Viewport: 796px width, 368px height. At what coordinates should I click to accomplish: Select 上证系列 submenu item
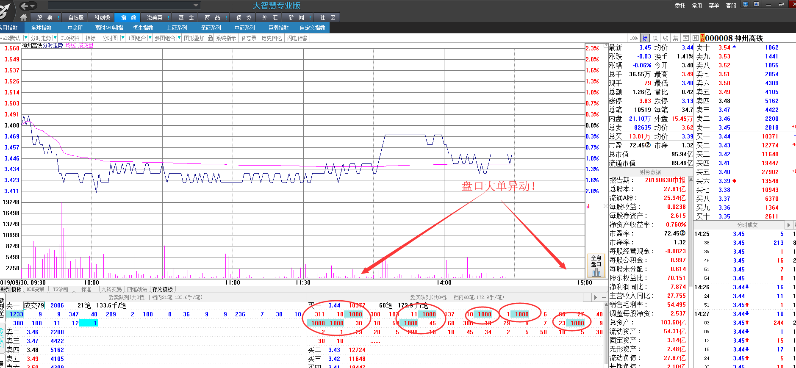[177, 28]
